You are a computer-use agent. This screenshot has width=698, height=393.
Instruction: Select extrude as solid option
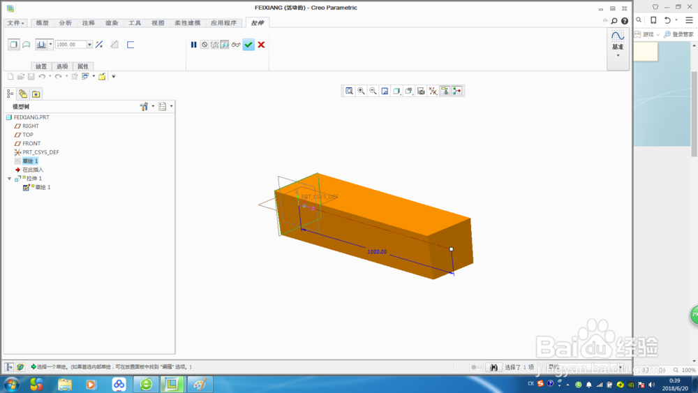tap(14, 45)
